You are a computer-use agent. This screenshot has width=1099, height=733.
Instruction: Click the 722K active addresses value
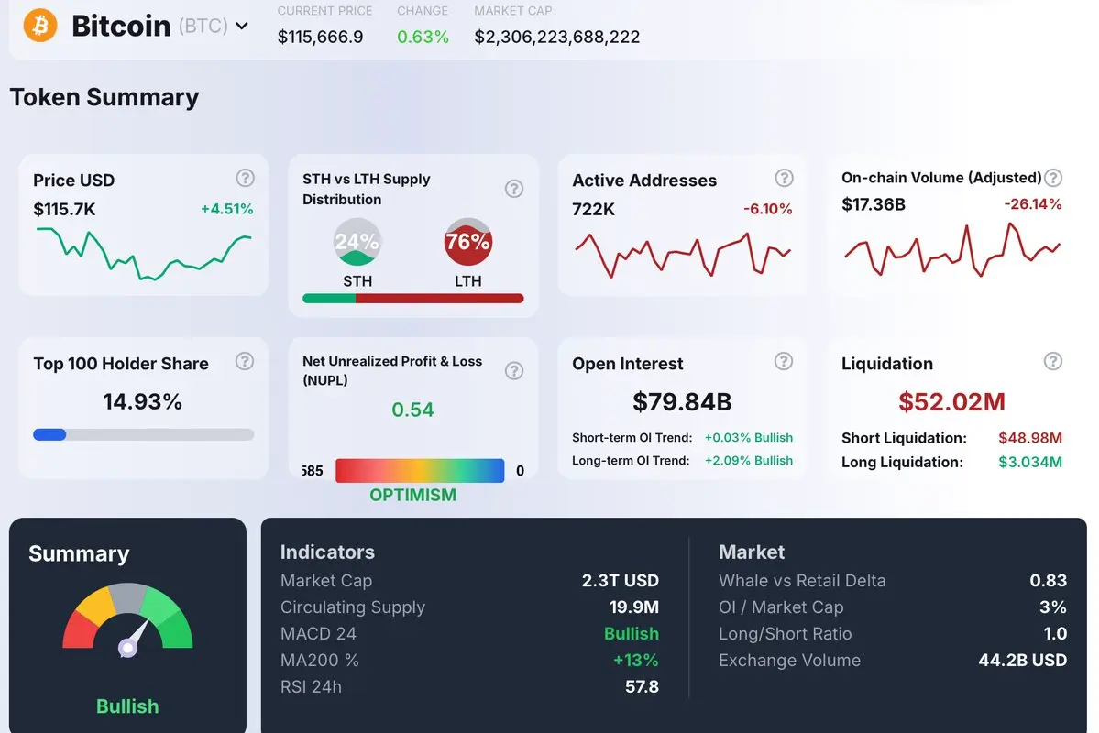pyautogui.click(x=594, y=209)
